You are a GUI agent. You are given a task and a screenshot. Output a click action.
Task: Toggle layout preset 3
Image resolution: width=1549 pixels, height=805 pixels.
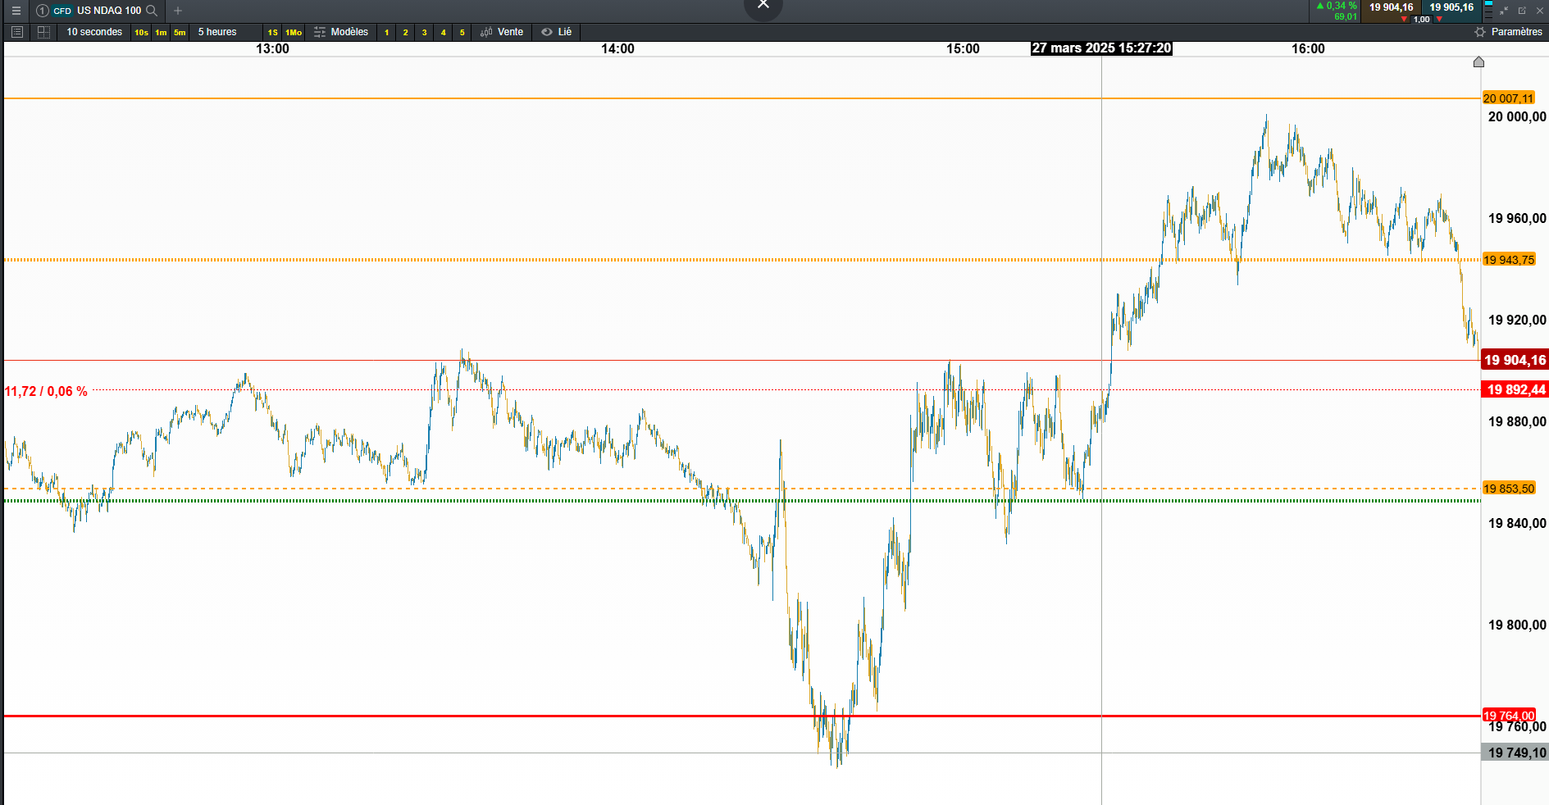click(424, 32)
